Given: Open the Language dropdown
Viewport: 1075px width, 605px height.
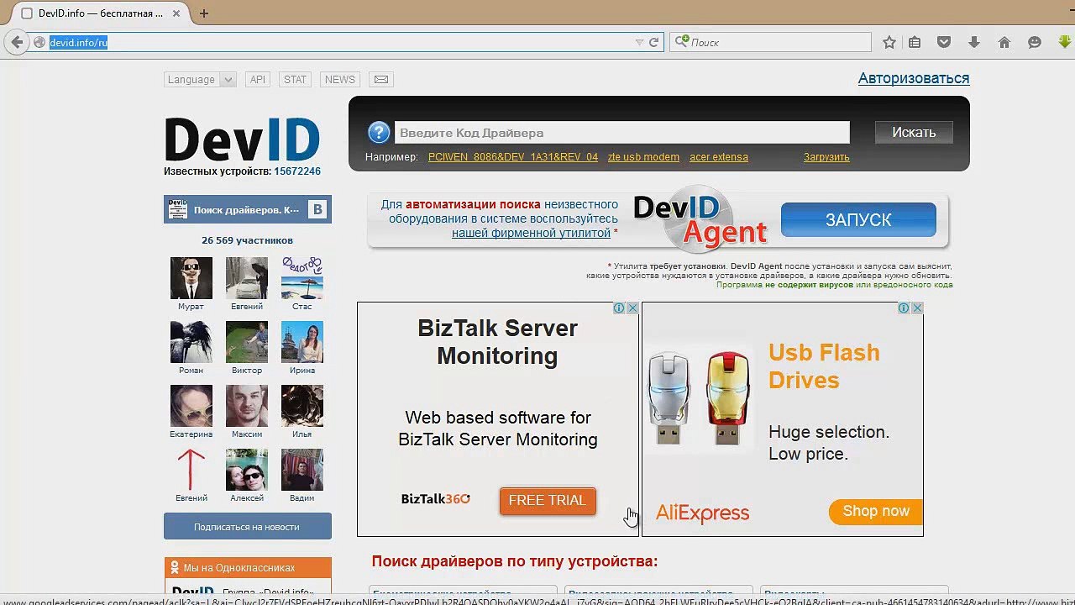Looking at the screenshot, I should click(200, 80).
